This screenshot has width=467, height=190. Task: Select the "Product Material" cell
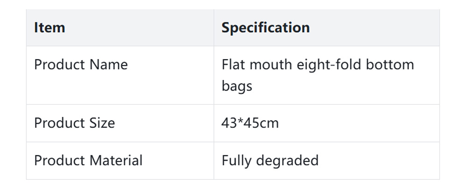[x=88, y=161]
